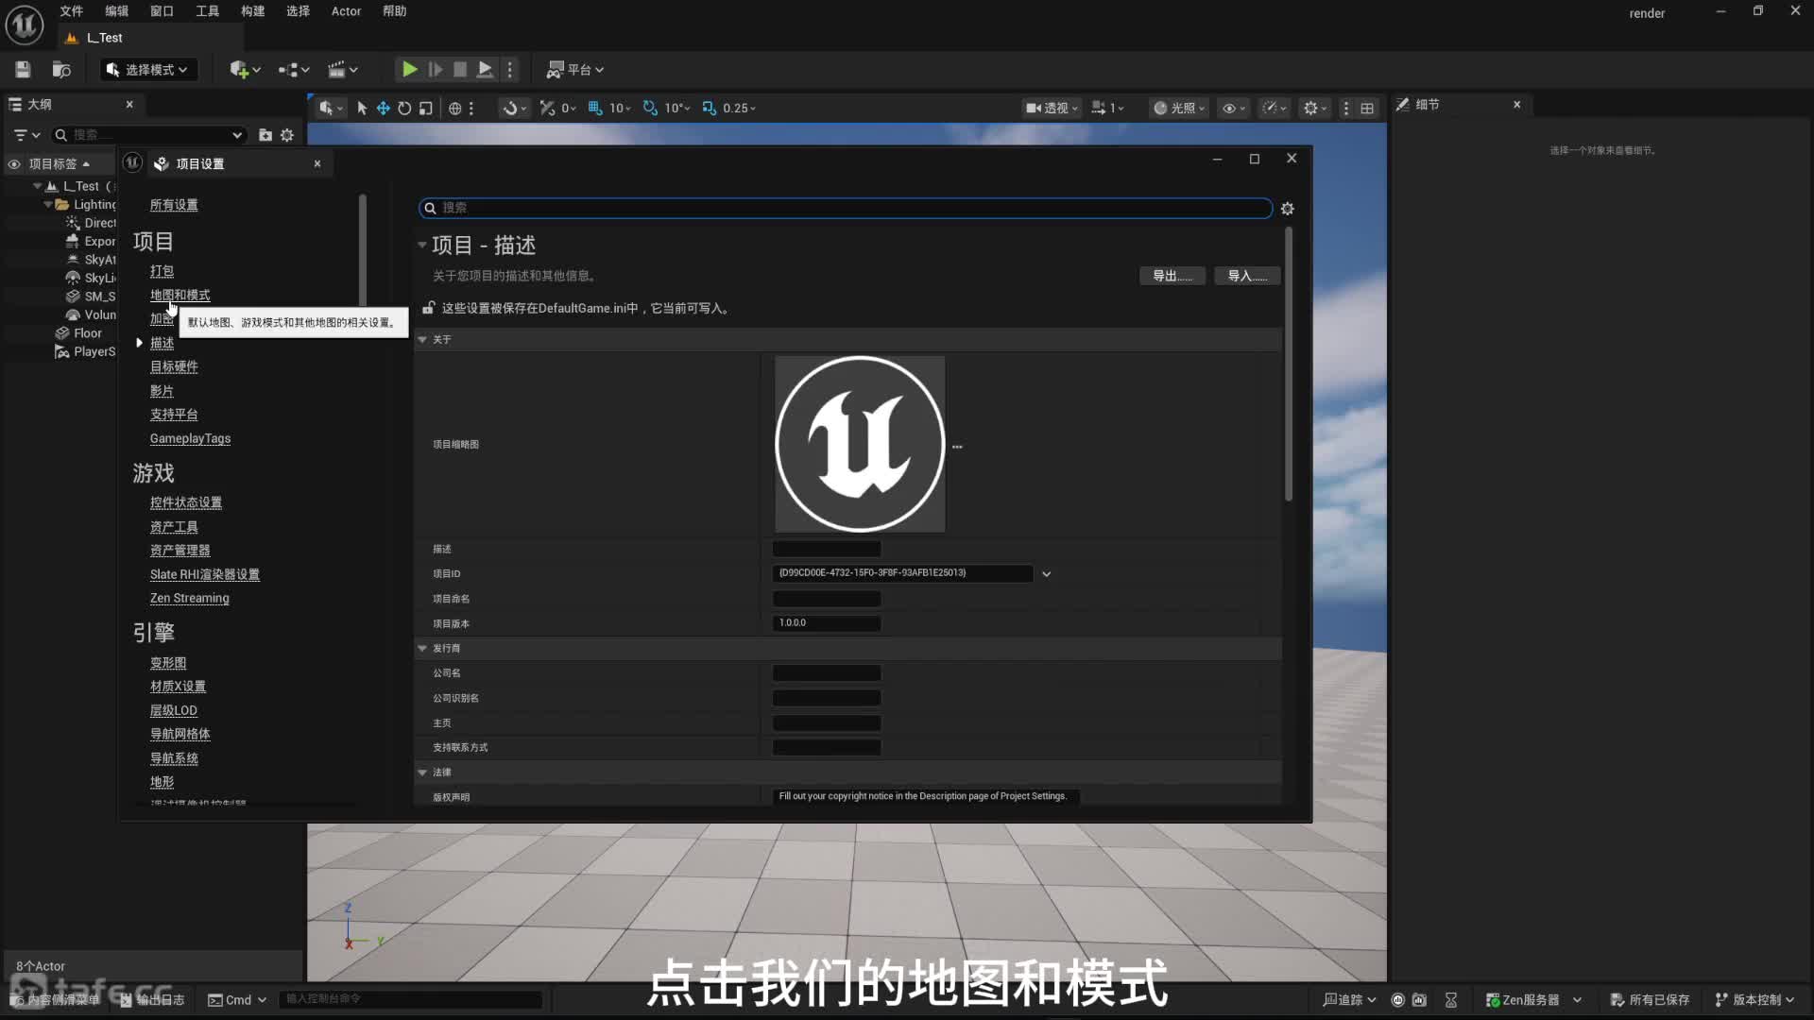Open the cinematics clapperboard icon menu
This screenshot has height=1020, width=1814.
(336, 69)
